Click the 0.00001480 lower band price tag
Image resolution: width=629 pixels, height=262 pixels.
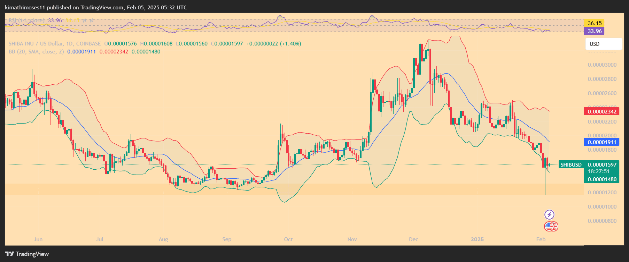point(601,179)
